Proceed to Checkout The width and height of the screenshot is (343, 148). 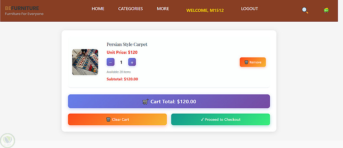[220, 119]
